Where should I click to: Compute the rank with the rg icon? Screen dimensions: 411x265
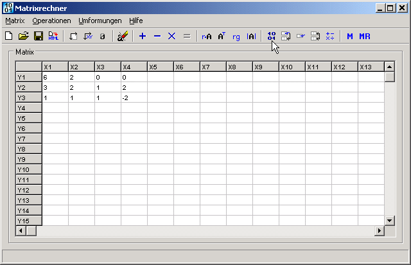(236, 37)
